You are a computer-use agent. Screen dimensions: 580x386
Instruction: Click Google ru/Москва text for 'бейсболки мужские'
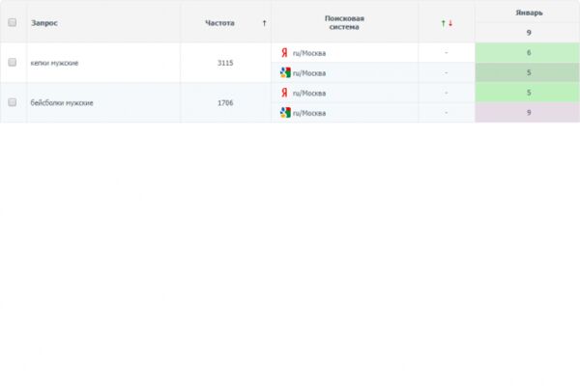coord(309,113)
